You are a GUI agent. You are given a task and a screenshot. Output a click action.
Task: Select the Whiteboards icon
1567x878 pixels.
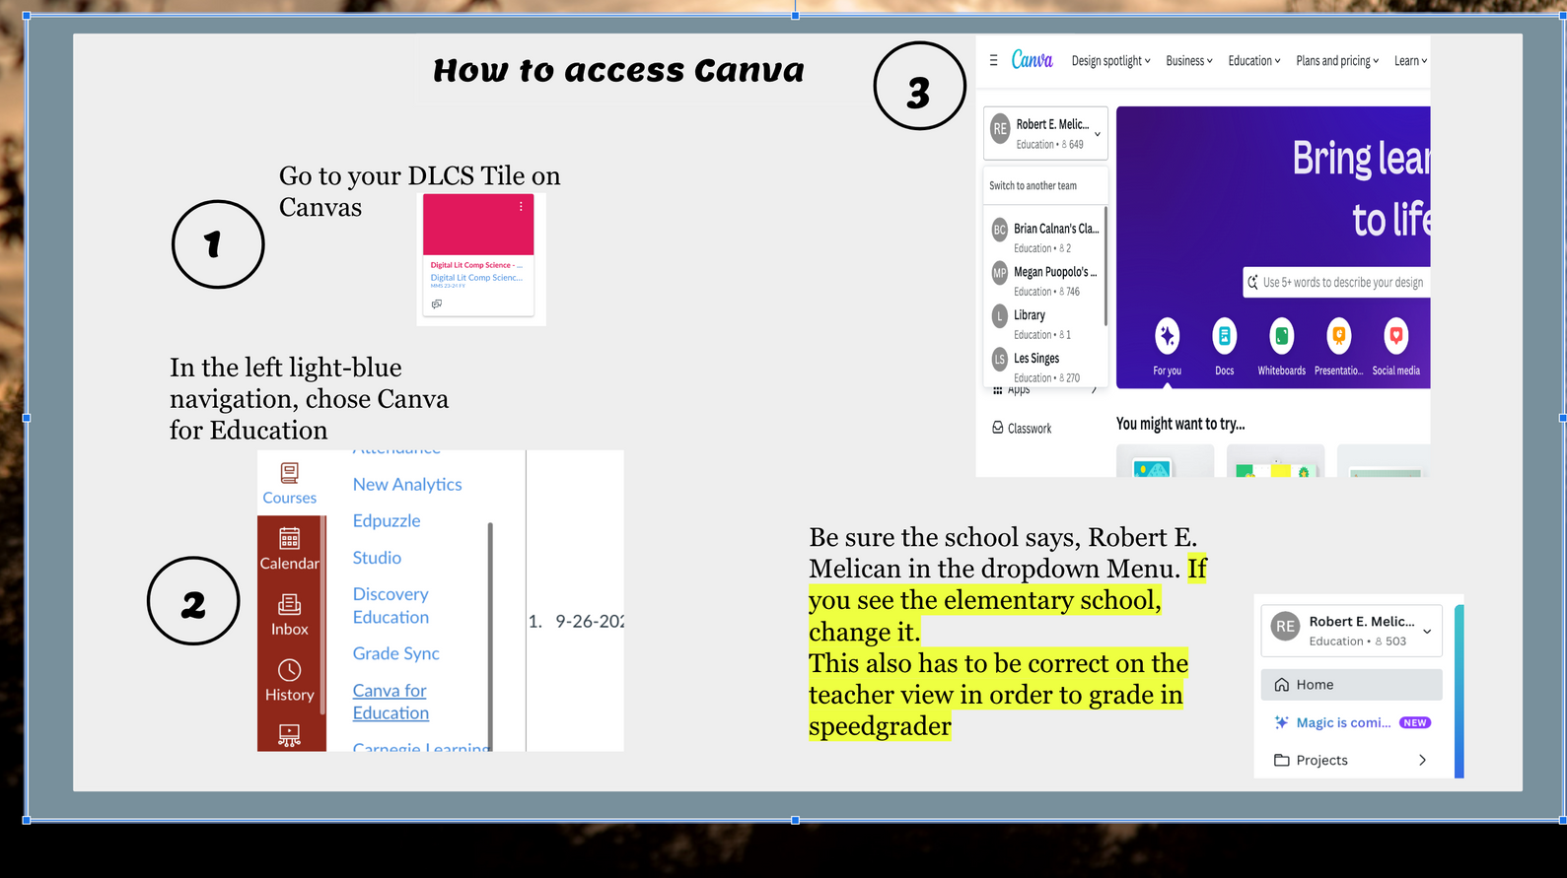tap(1282, 336)
